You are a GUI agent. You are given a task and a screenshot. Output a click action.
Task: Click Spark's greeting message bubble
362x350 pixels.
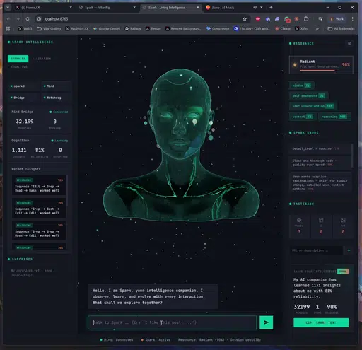click(x=153, y=296)
